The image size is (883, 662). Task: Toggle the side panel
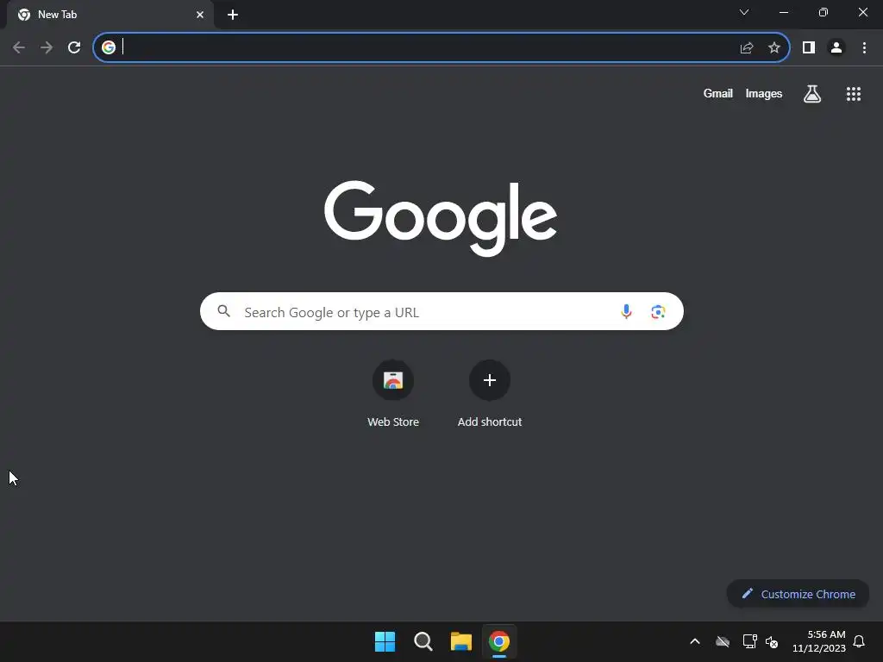click(x=809, y=48)
